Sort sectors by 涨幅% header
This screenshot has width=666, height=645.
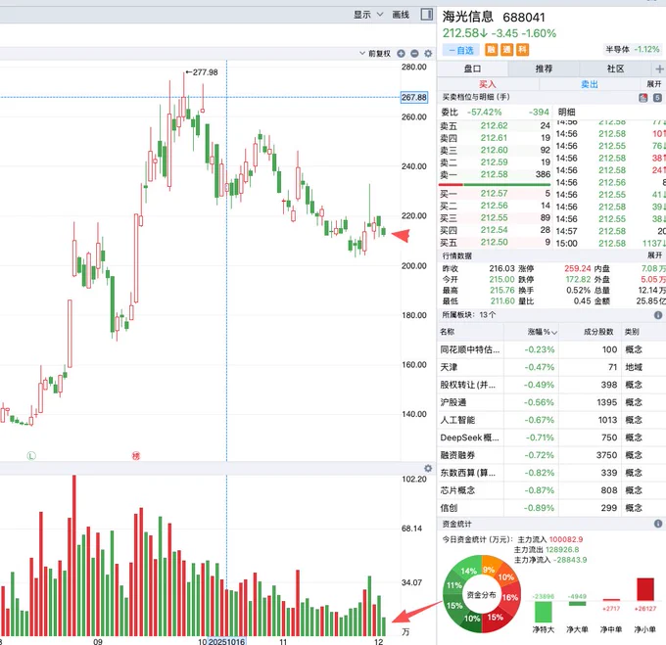(x=542, y=332)
